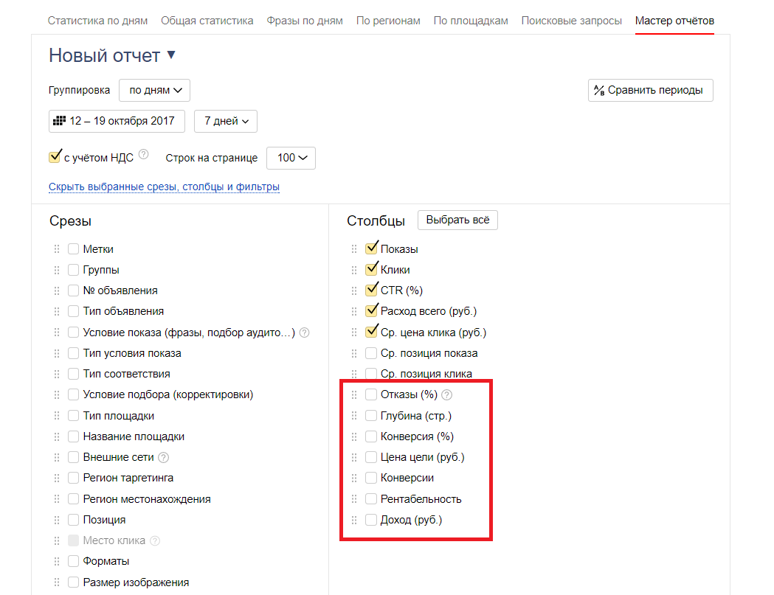Click the help icon next to «с учётом НДС»
774x595 pixels.
[144, 155]
